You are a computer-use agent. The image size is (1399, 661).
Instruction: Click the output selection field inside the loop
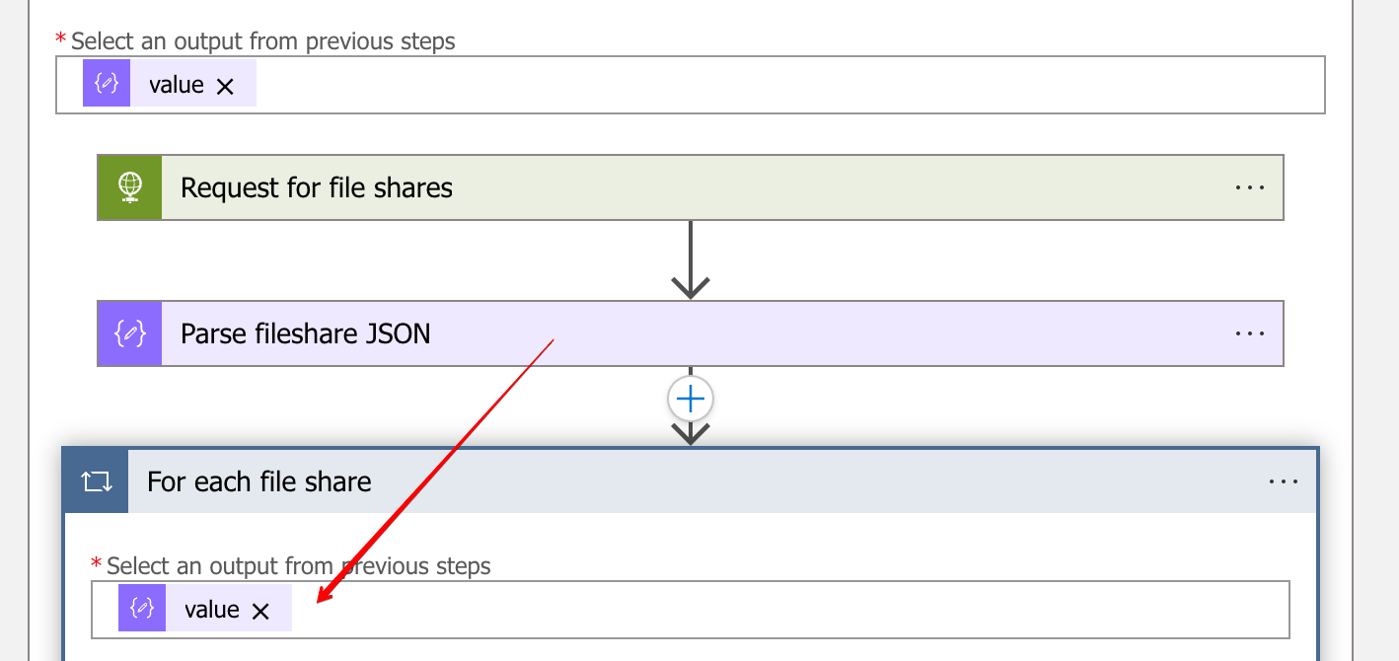pos(691,609)
